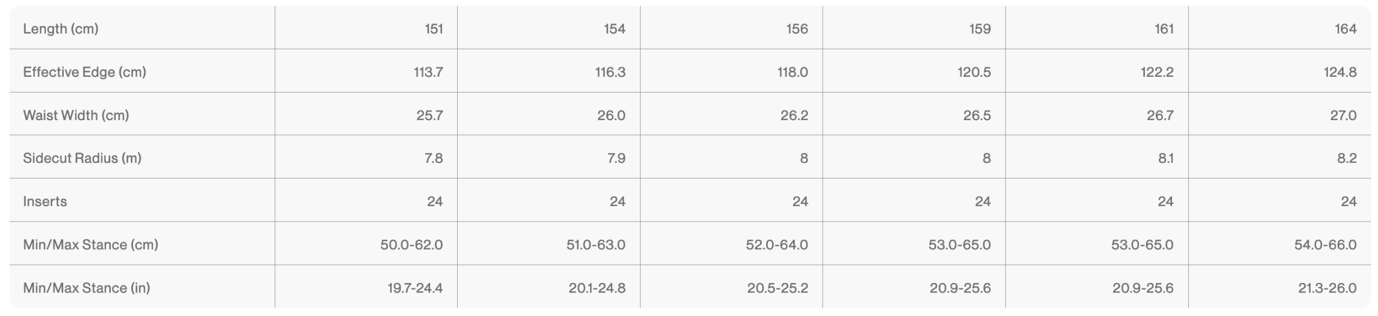This screenshot has width=1378, height=316.
Task: Click the 26.2 waist width value
Action: pyautogui.click(x=794, y=115)
